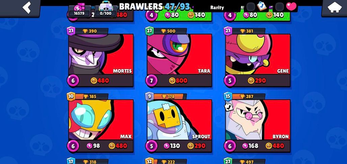Screen dimensions: 347x164
Task: Open the Rarity sort dropdown
Action: [x=217, y=7]
